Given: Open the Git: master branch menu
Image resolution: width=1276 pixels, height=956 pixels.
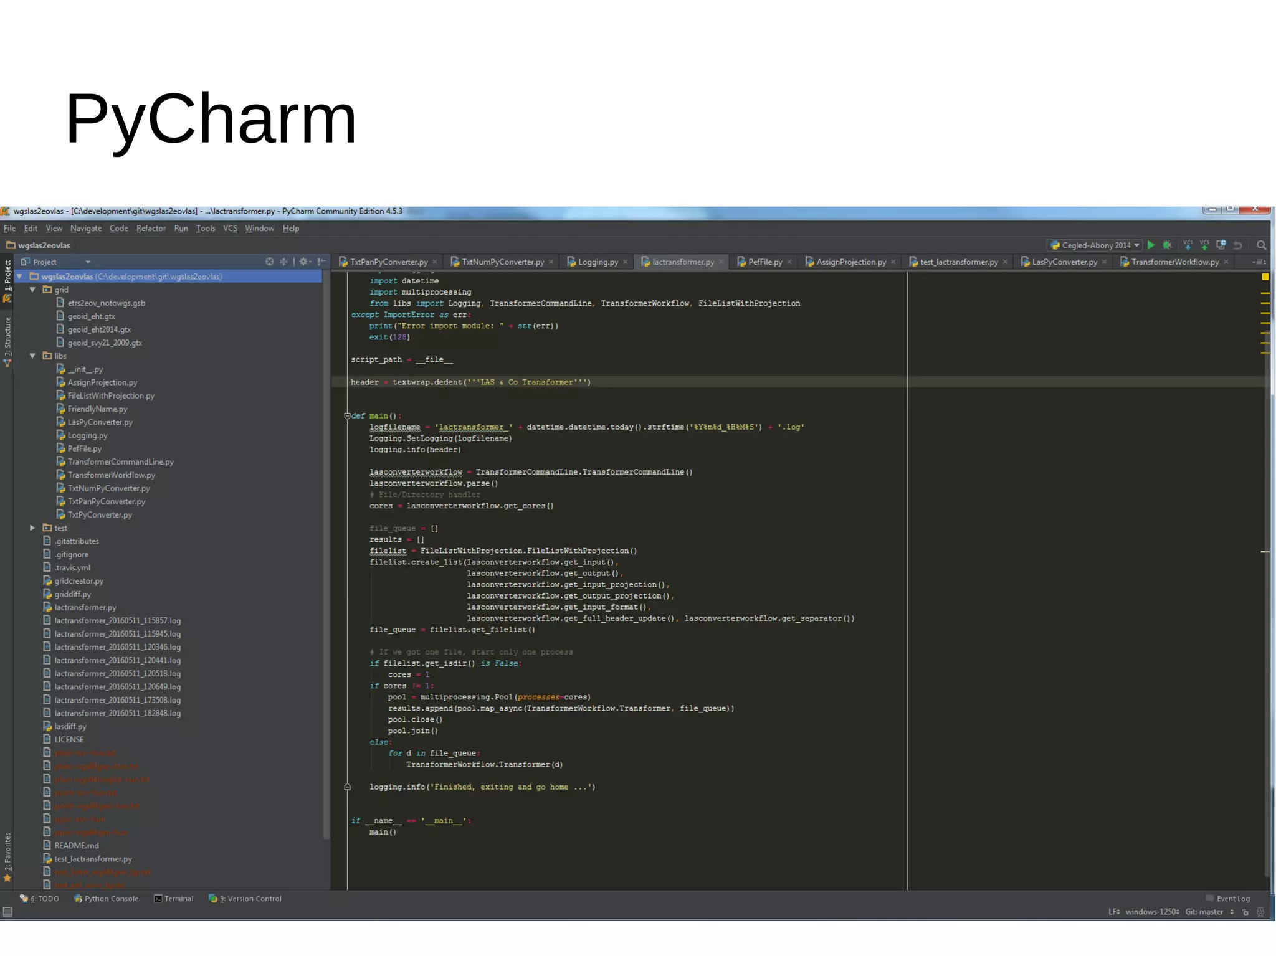Looking at the screenshot, I should click(1209, 912).
